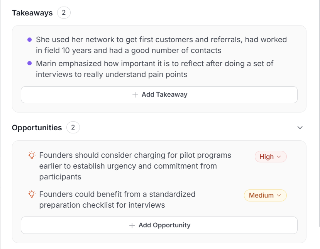Click lightbulb icon beside preparation checklist opportunity
The image size is (320, 249).
pyautogui.click(x=32, y=194)
